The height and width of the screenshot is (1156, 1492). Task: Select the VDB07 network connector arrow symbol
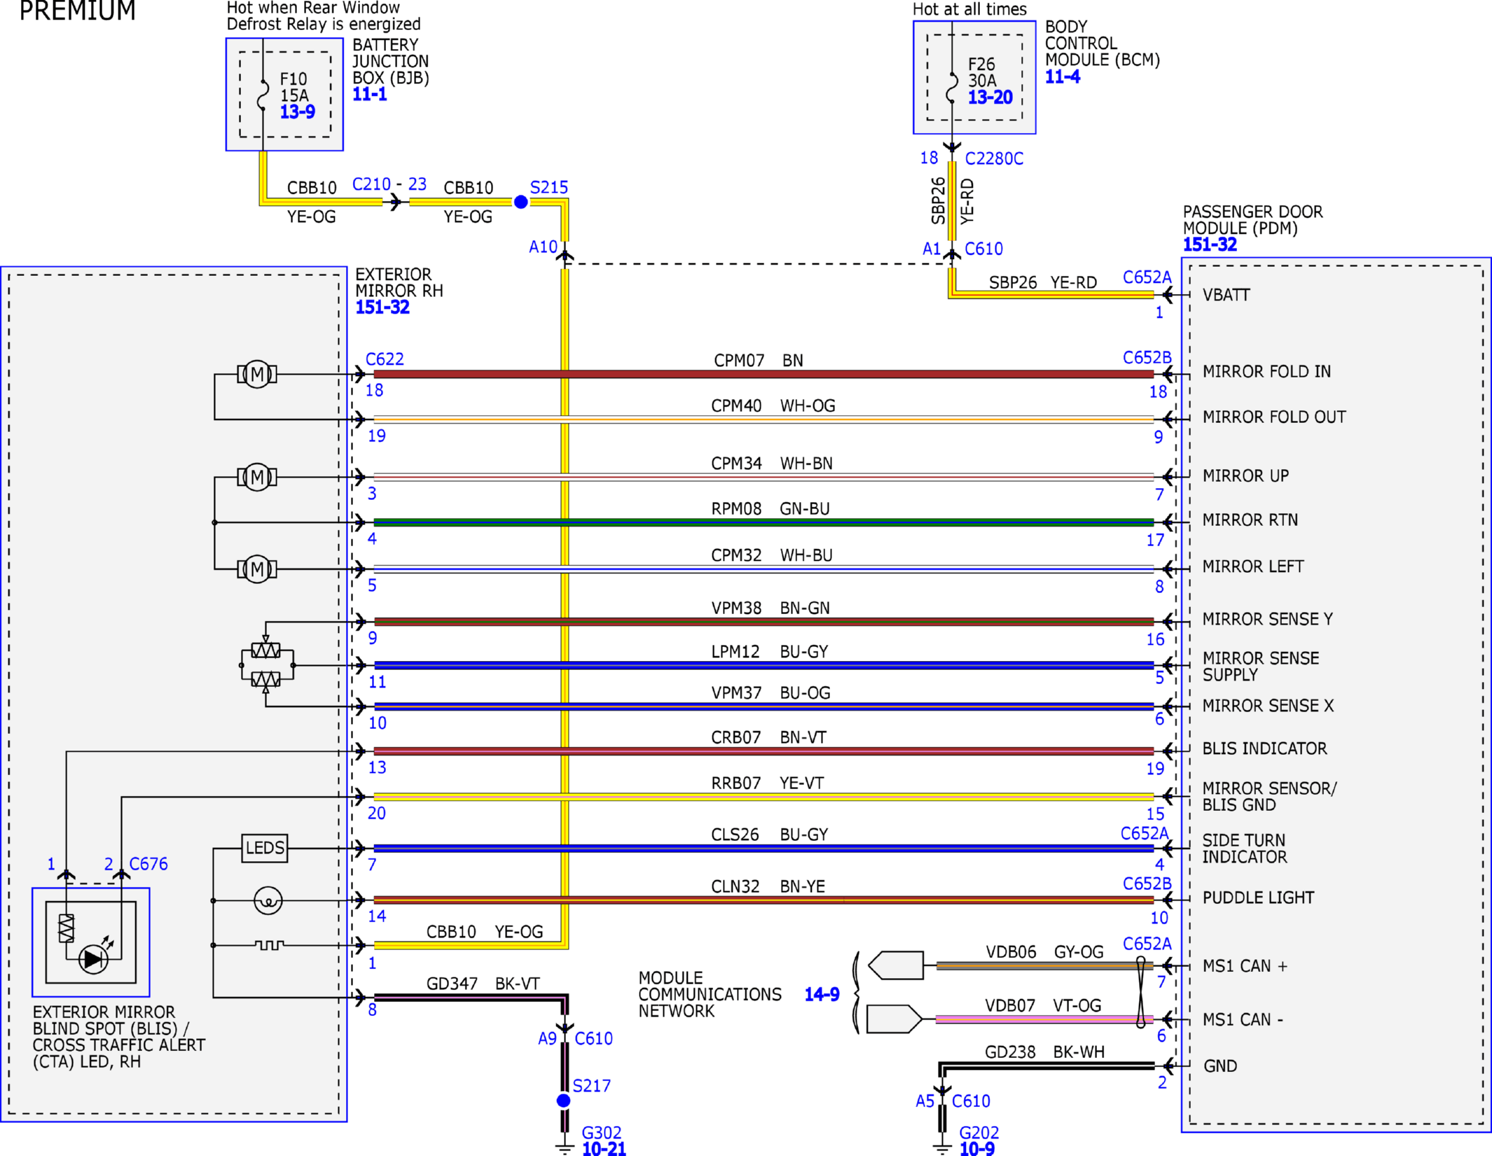coord(894,1019)
